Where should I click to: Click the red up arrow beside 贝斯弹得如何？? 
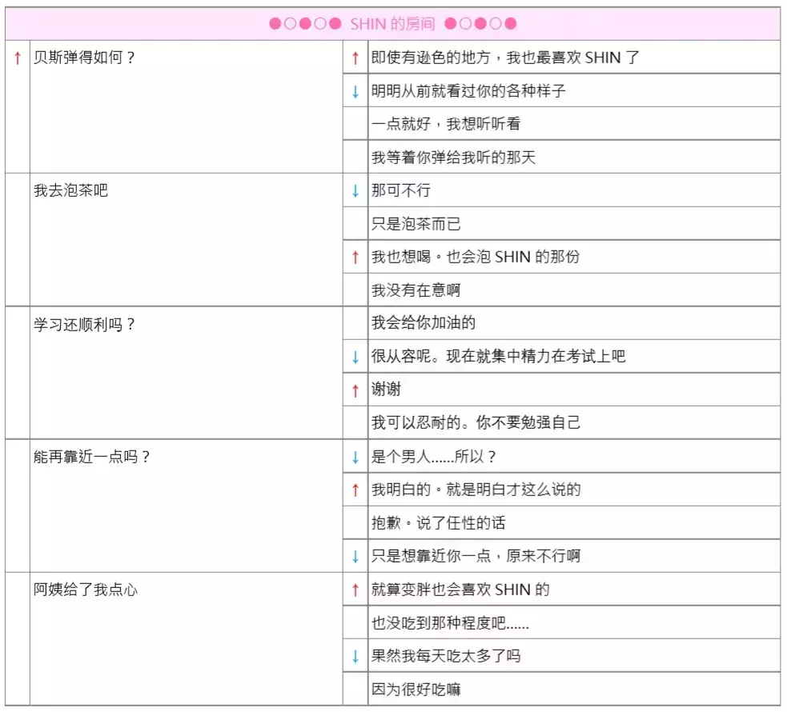(x=18, y=58)
